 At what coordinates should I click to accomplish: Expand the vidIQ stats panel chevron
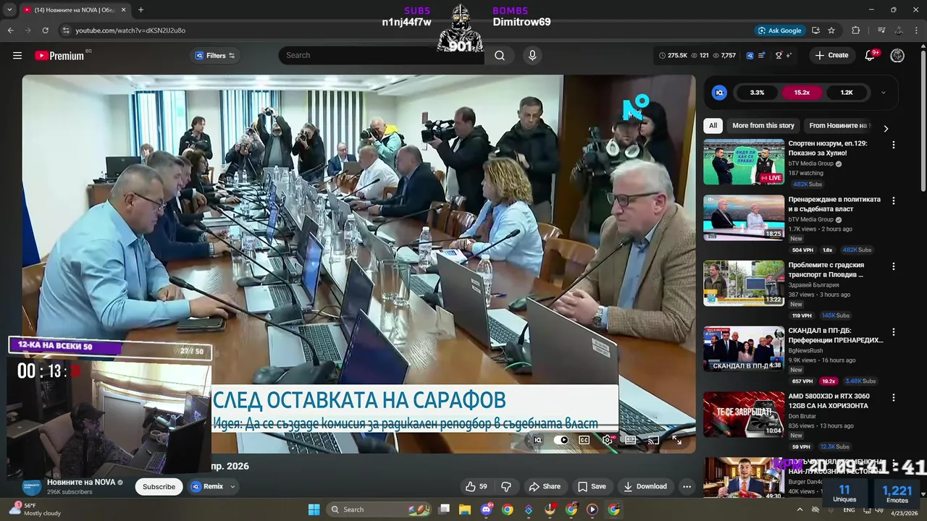(883, 93)
